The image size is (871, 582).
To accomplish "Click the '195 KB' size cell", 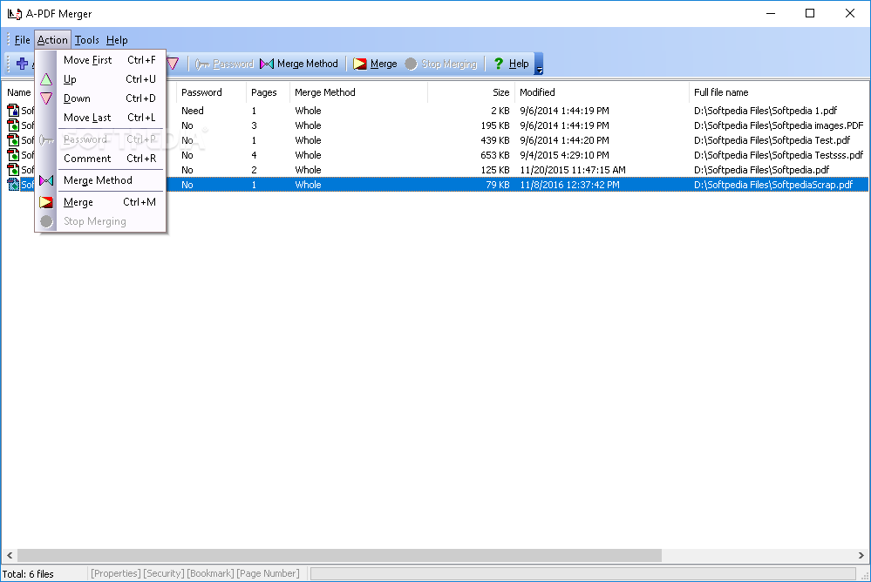I will tap(495, 125).
